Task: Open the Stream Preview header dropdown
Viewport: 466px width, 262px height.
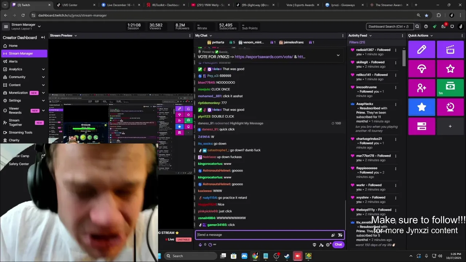Action: (x=76, y=36)
